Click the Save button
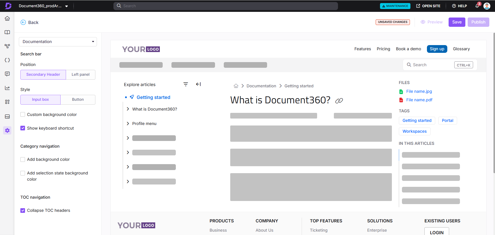The image size is (495, 235). [457, 22]
